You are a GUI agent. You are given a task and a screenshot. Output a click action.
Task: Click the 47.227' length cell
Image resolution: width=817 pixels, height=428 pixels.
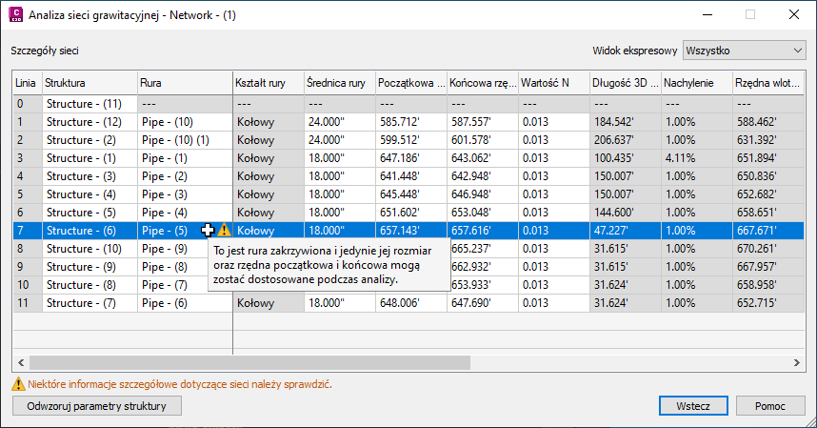(626, 231)
